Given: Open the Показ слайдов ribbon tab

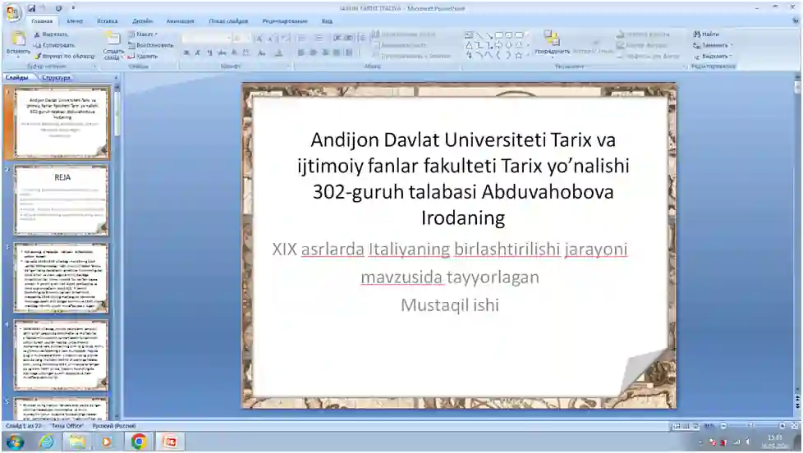Looking at the screenshot, I should [x=228, y=21].
